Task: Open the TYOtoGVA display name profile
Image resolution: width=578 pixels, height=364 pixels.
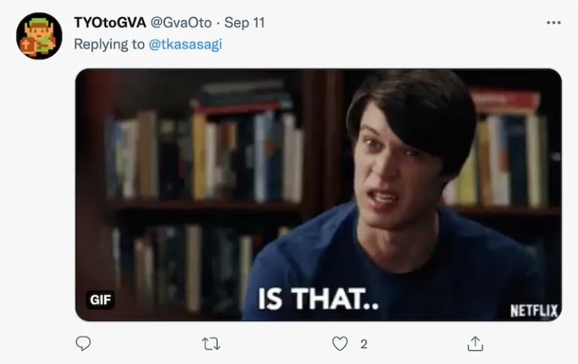Action: 110,23
